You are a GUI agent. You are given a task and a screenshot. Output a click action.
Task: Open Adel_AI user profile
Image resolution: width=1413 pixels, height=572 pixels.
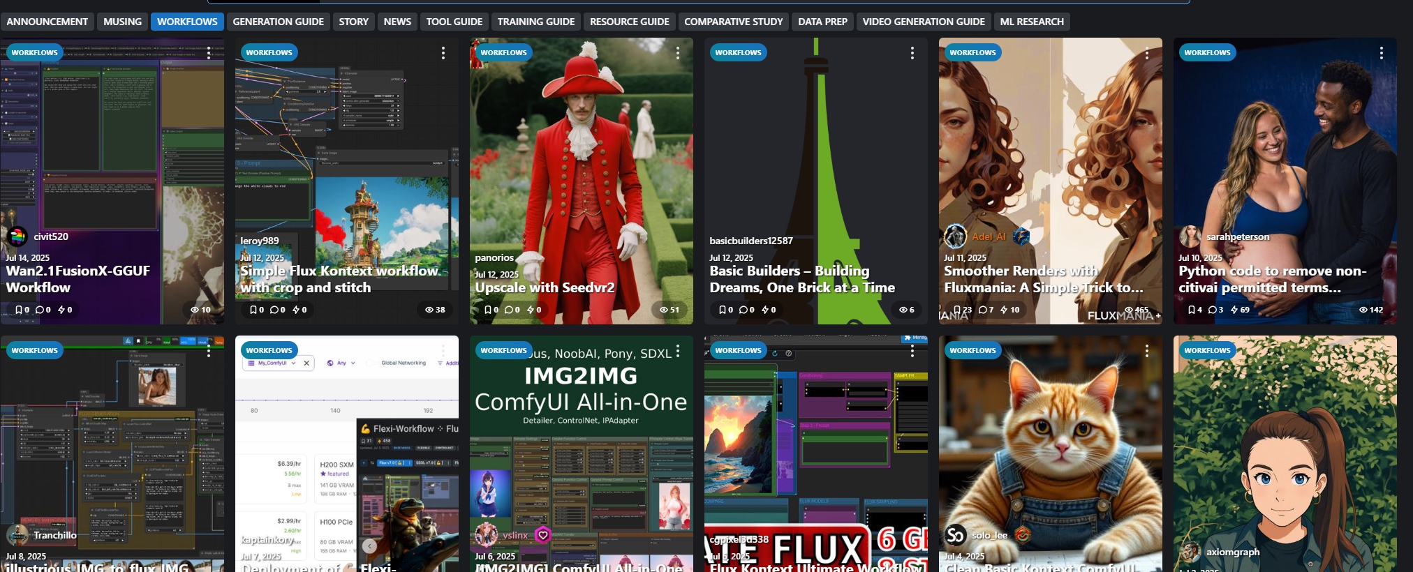click(x=989, y=236)
